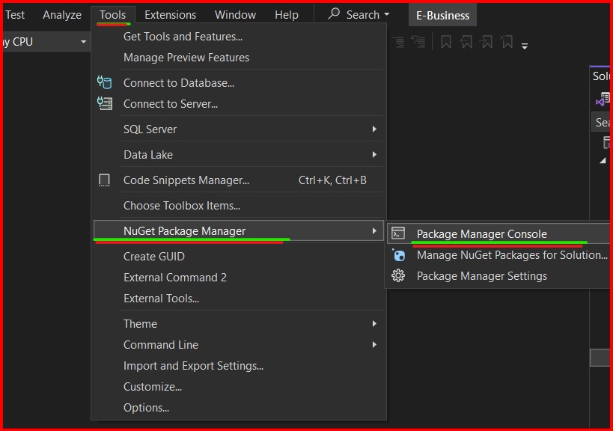Switch to the E-Business menu
The image size is (613, 431).
pos(442,14)
